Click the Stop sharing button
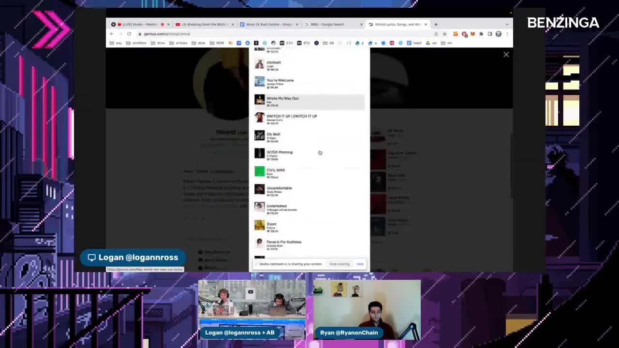This screenshot has width=619, height=348. point(339,264)
